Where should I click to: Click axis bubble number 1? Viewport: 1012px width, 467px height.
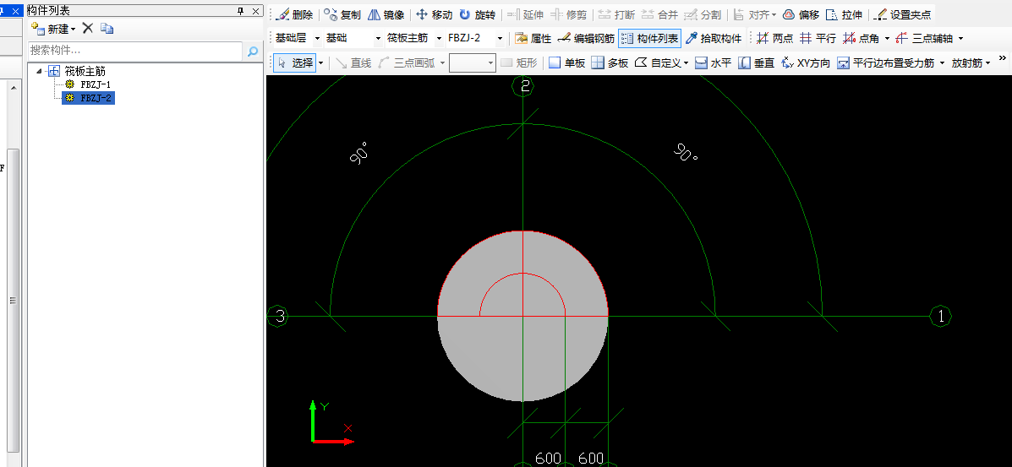click(940, 316)
